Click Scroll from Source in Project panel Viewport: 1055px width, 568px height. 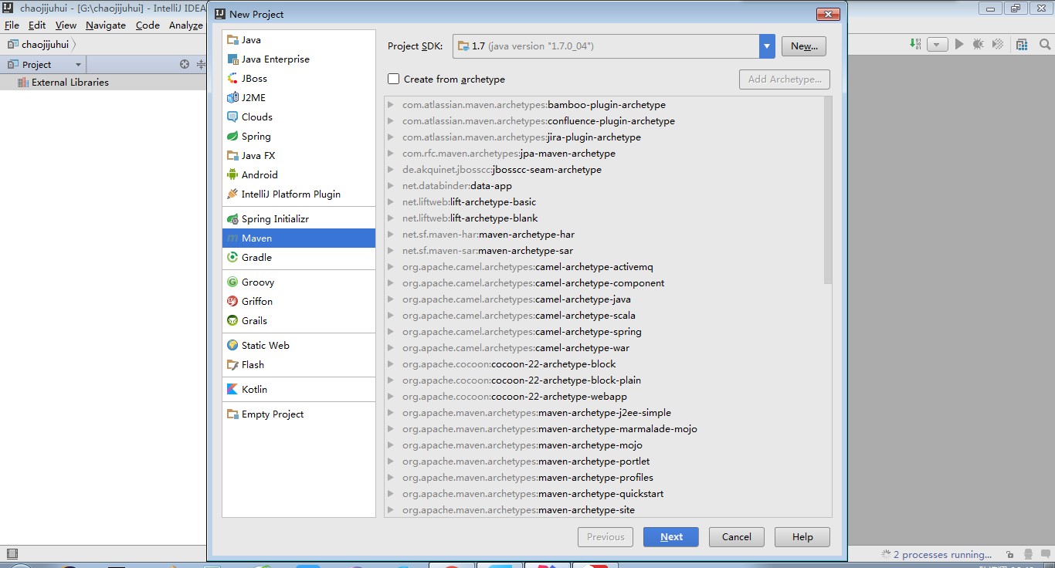coord(184,64)
